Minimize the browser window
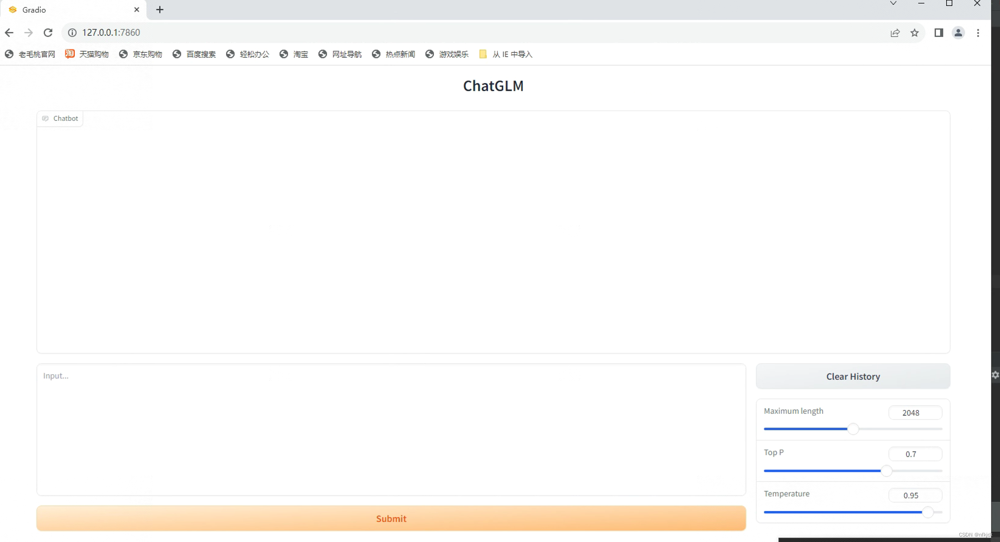The width and height of the screenshot is (1000, 542). (x=921, y=3)
